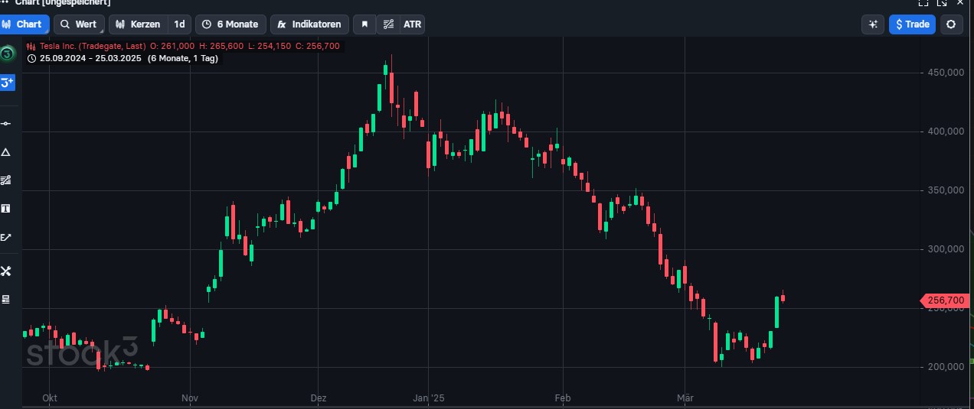Click the Wert search field
This screenshot has height=409, width=974.
pos(79,24)
